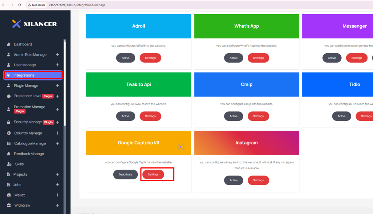Screen dimensions: 373x214
Task: Open Twak.to Api Settings
Action: 150,116
